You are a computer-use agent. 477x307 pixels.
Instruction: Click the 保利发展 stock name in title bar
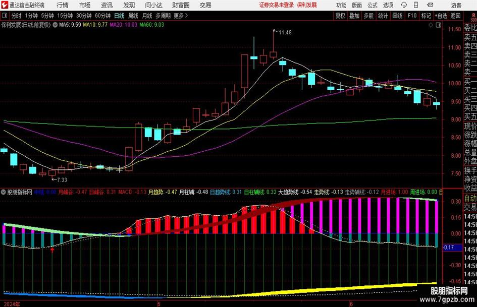(307, 5)
